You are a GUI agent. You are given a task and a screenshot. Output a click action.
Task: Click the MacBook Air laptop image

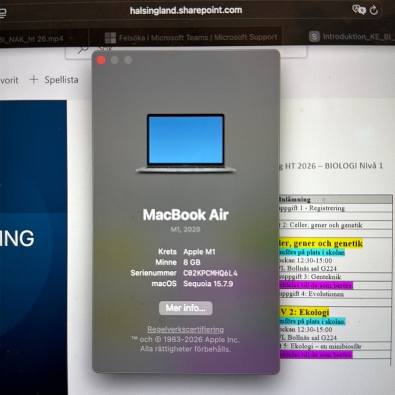pyautogui.click(x=186, y=144)
